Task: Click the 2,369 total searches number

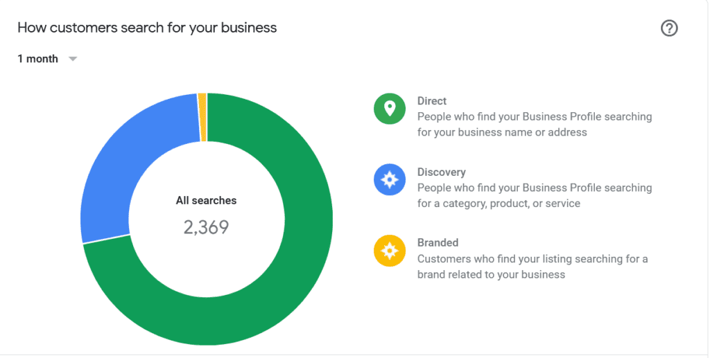Action: coord(206,227)
